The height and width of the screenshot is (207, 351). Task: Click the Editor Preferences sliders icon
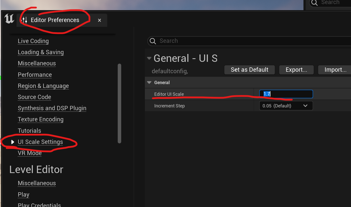pos(24,20)
